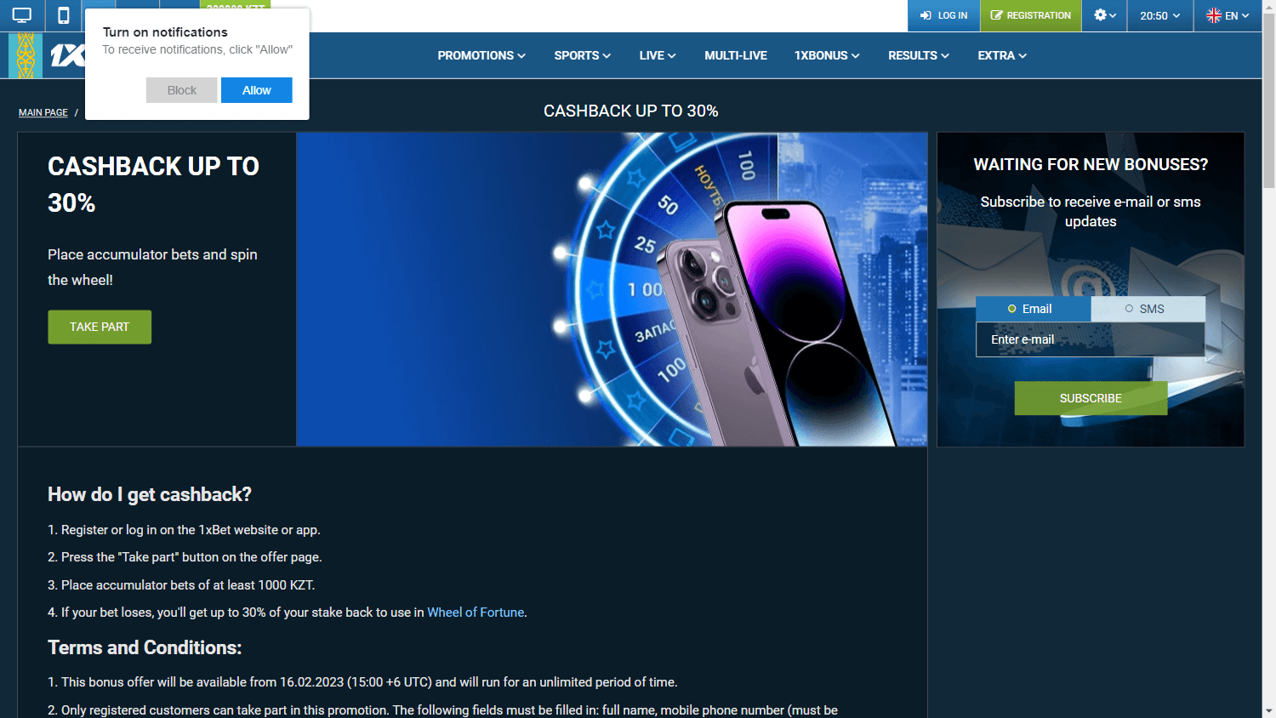Allow browser notifications
This screenshot has width=1276, height=718.
256,89
